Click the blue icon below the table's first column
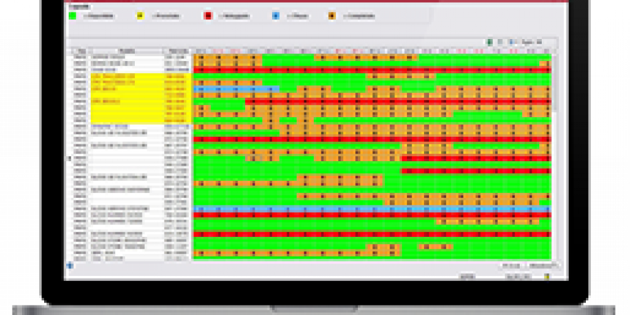This screenshot has height=315, width=630. (69, 265)
